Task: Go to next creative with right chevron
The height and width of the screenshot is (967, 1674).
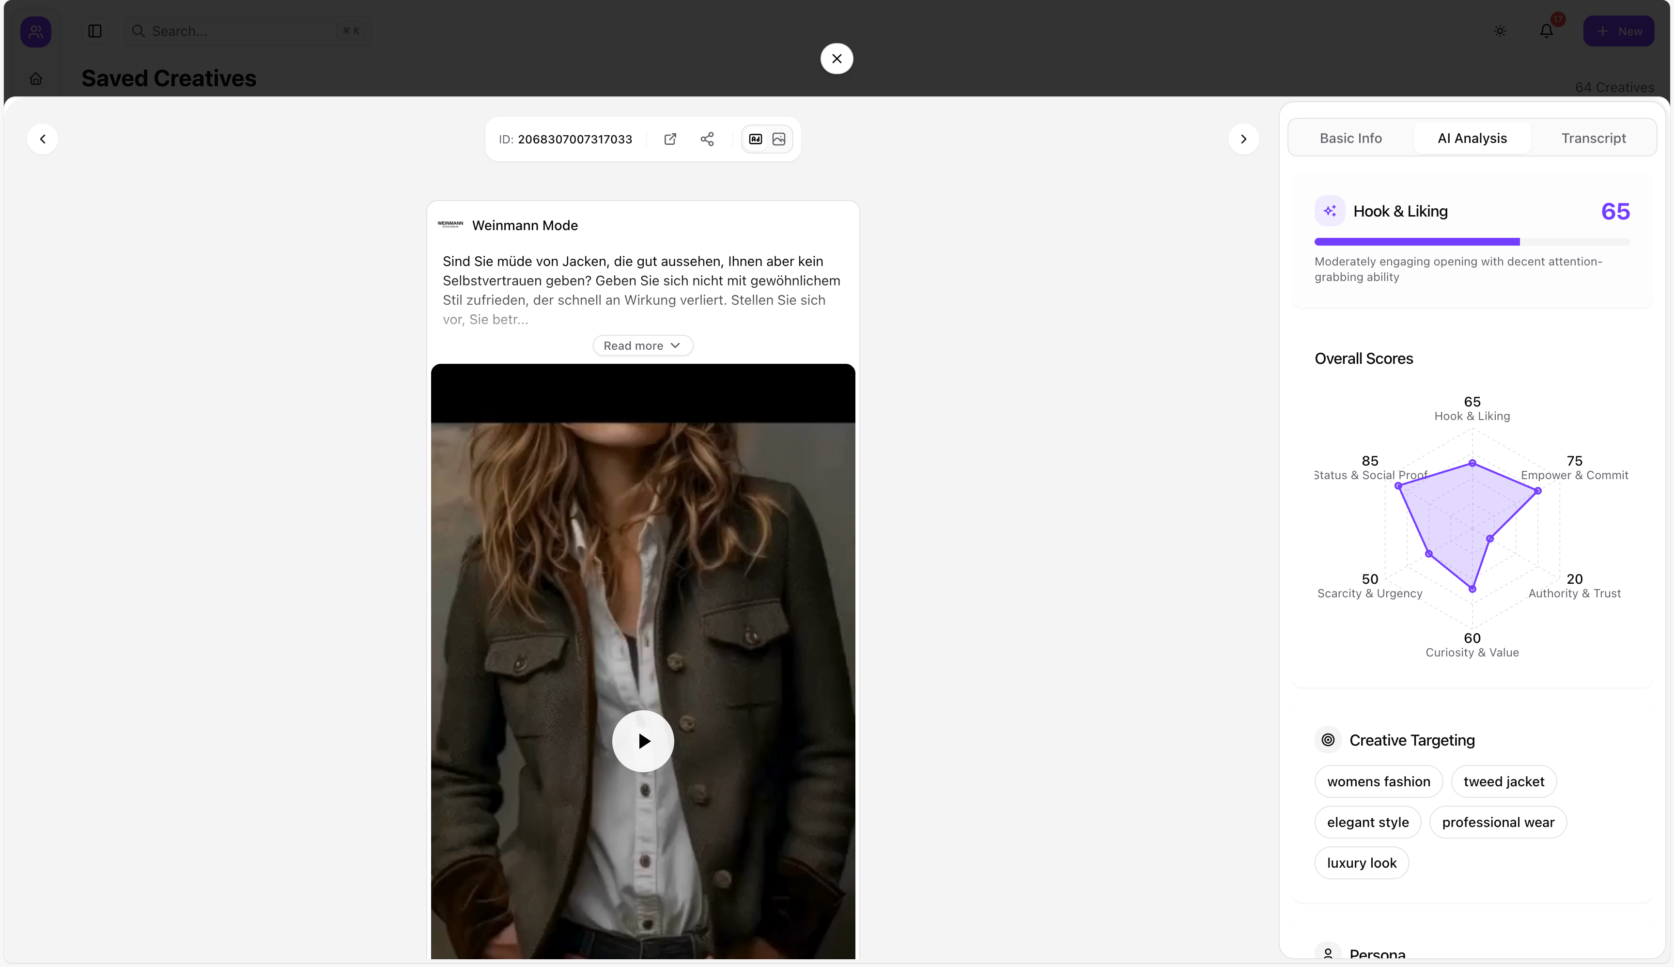Action: click(x=1243, y=139)
